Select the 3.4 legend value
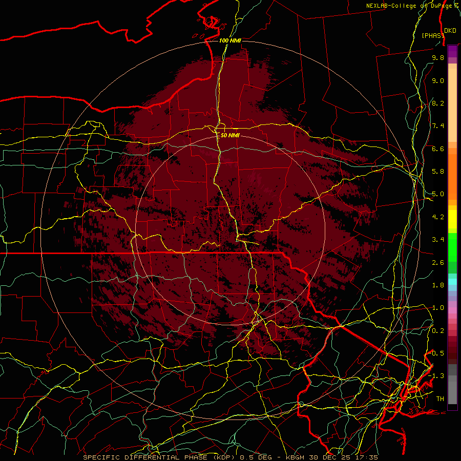 [438, 240]
